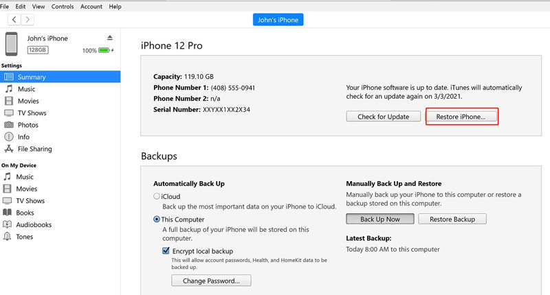This screenshot has width=550, height=295.
Task: Open the View menu
Action: (x=38, y=6)
